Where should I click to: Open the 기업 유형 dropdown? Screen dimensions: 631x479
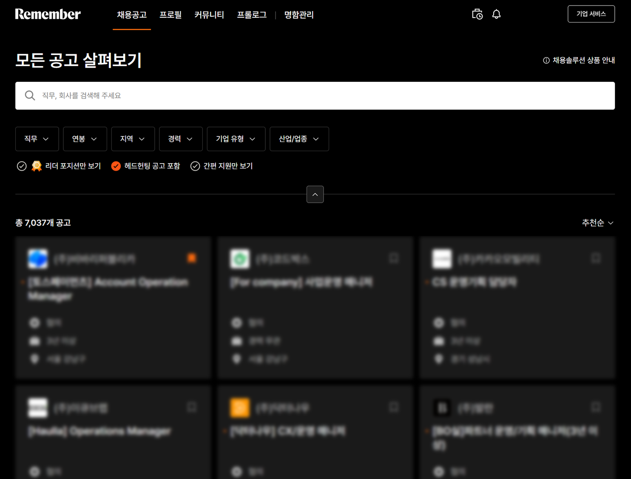point(236,139)
